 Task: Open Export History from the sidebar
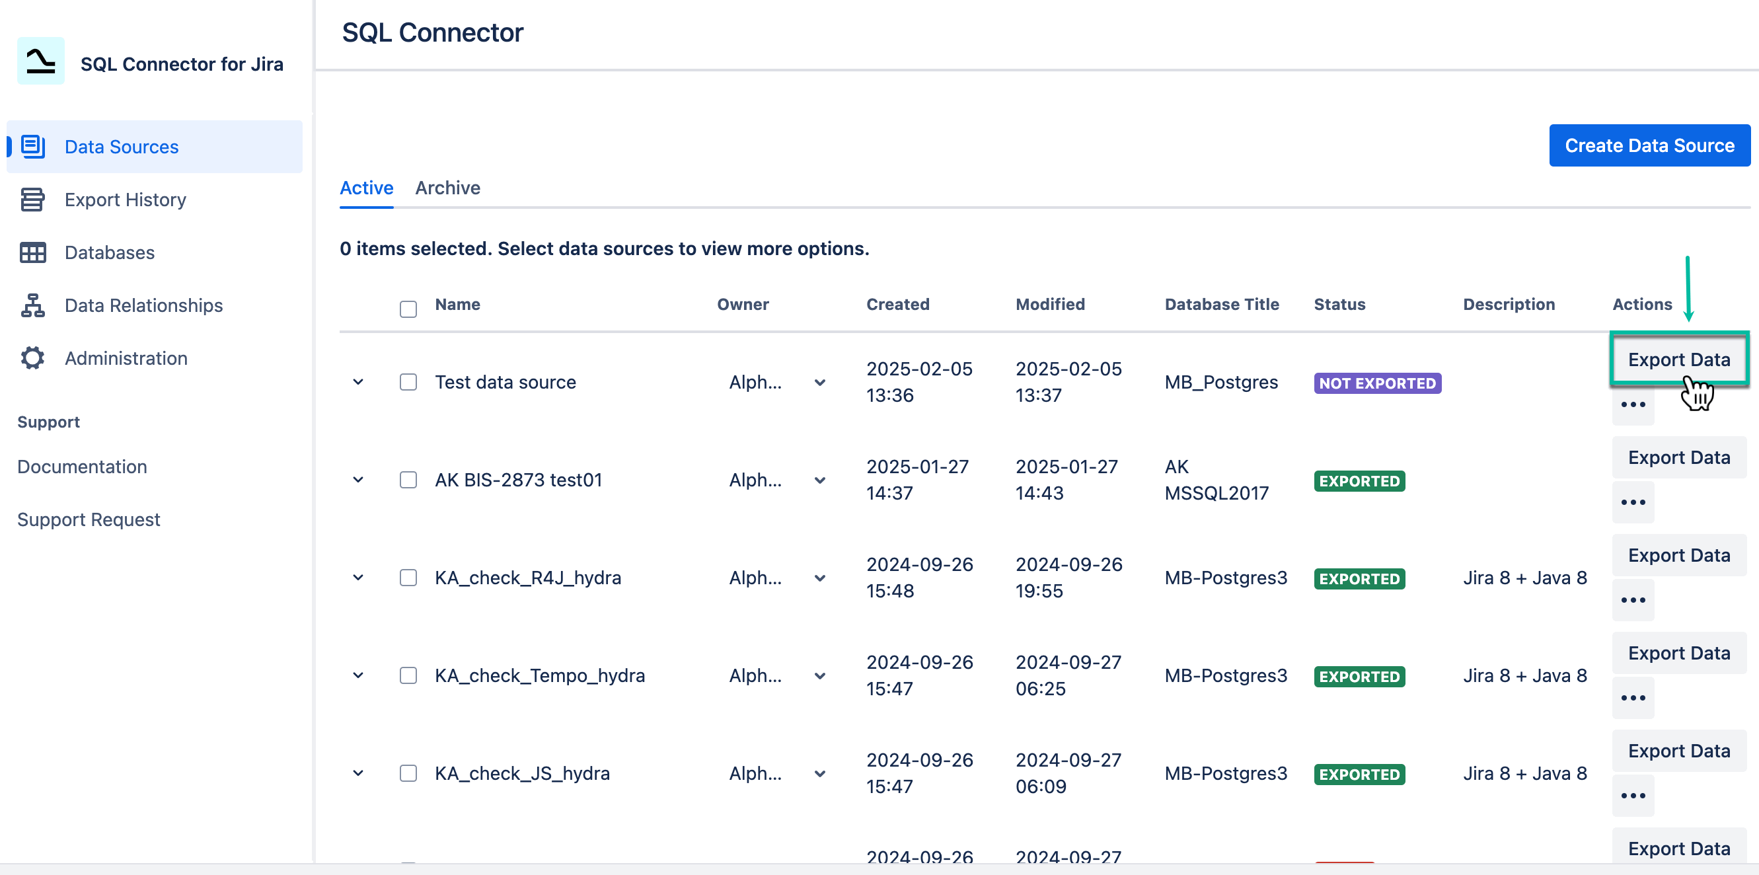point(125,200)
